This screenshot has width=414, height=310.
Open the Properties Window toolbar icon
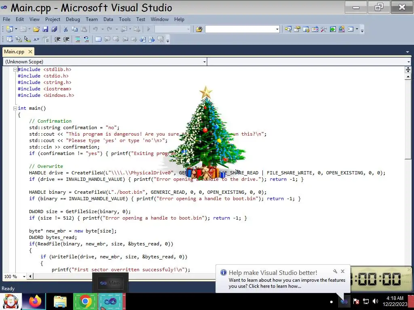pos(297,29)
